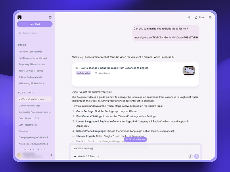Viewport: 230px width, 172px height.
Task: Click the file upload icon
Action: pyautogui.click(x=190, y=156)
